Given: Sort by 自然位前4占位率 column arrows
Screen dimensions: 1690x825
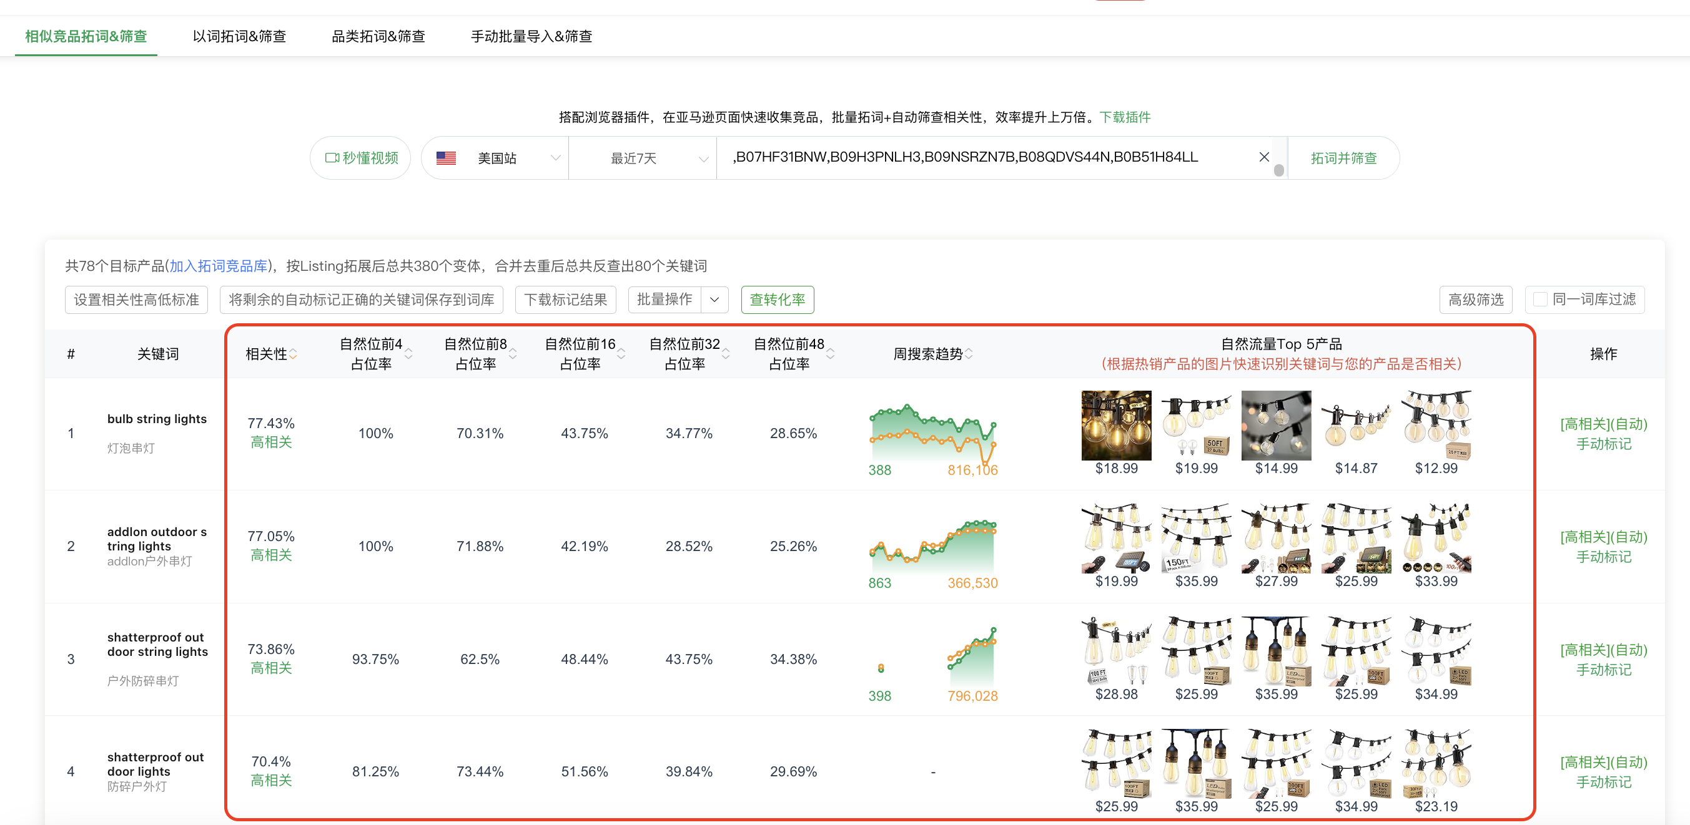Looking at the screenshot, I should click(408, 354).
